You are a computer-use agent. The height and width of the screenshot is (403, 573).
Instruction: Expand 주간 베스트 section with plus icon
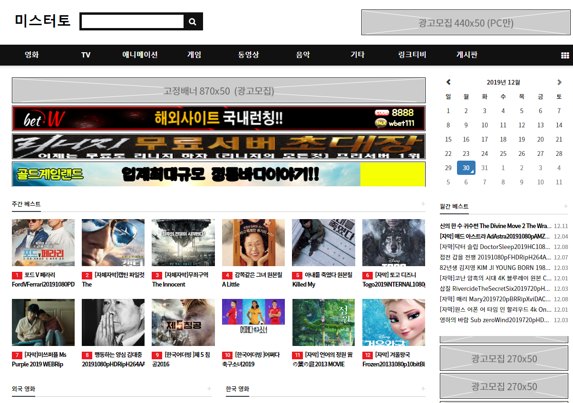coord(423,204)
